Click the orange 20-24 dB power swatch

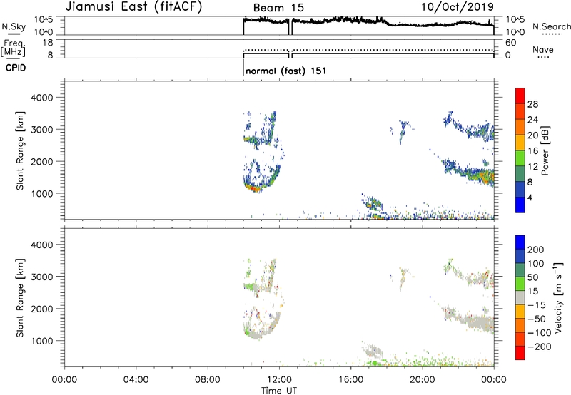(520, 126)
